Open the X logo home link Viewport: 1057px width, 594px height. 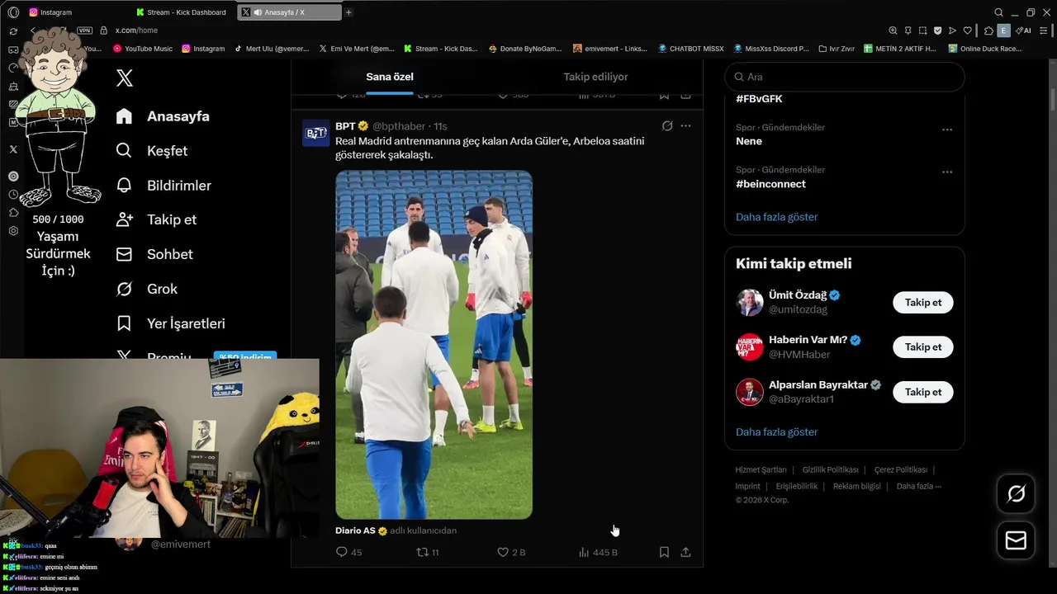(124, 78)
